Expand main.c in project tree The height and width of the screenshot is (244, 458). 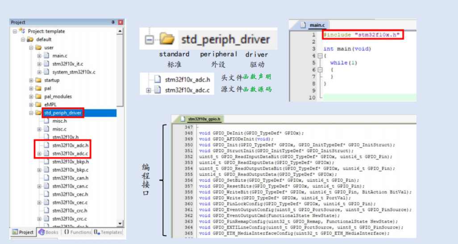click(x=39, y=56)
